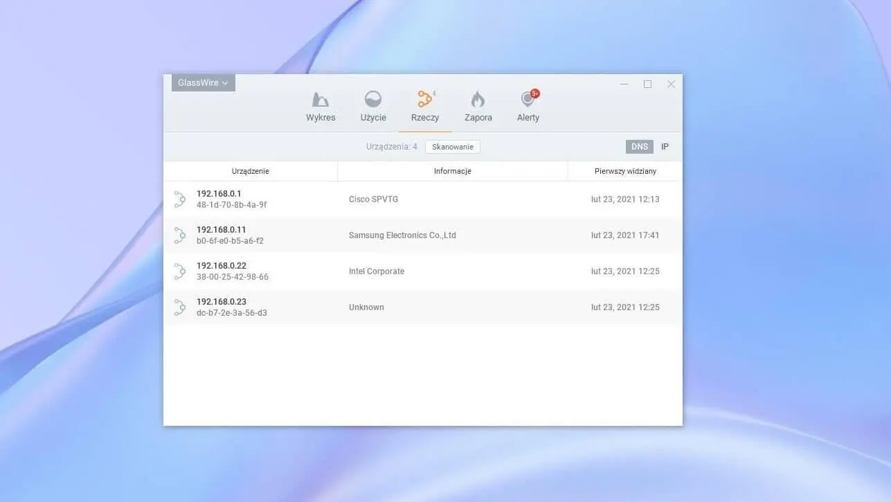
Task: Select the Unknown device entry
Action: 366,307
